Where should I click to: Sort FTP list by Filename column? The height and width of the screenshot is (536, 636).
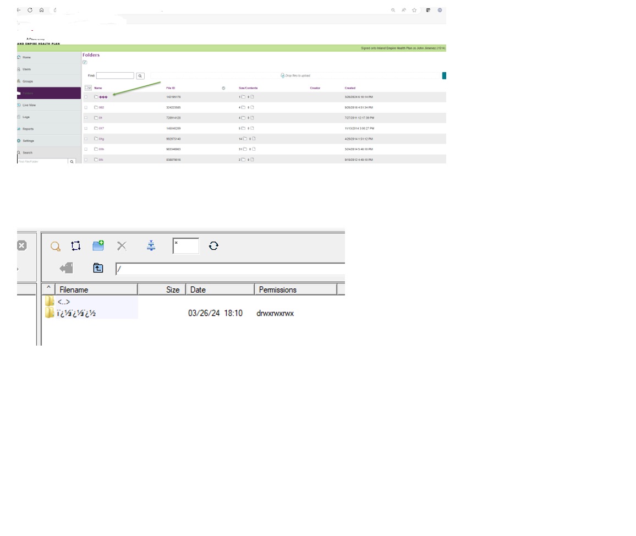(96, 289)
